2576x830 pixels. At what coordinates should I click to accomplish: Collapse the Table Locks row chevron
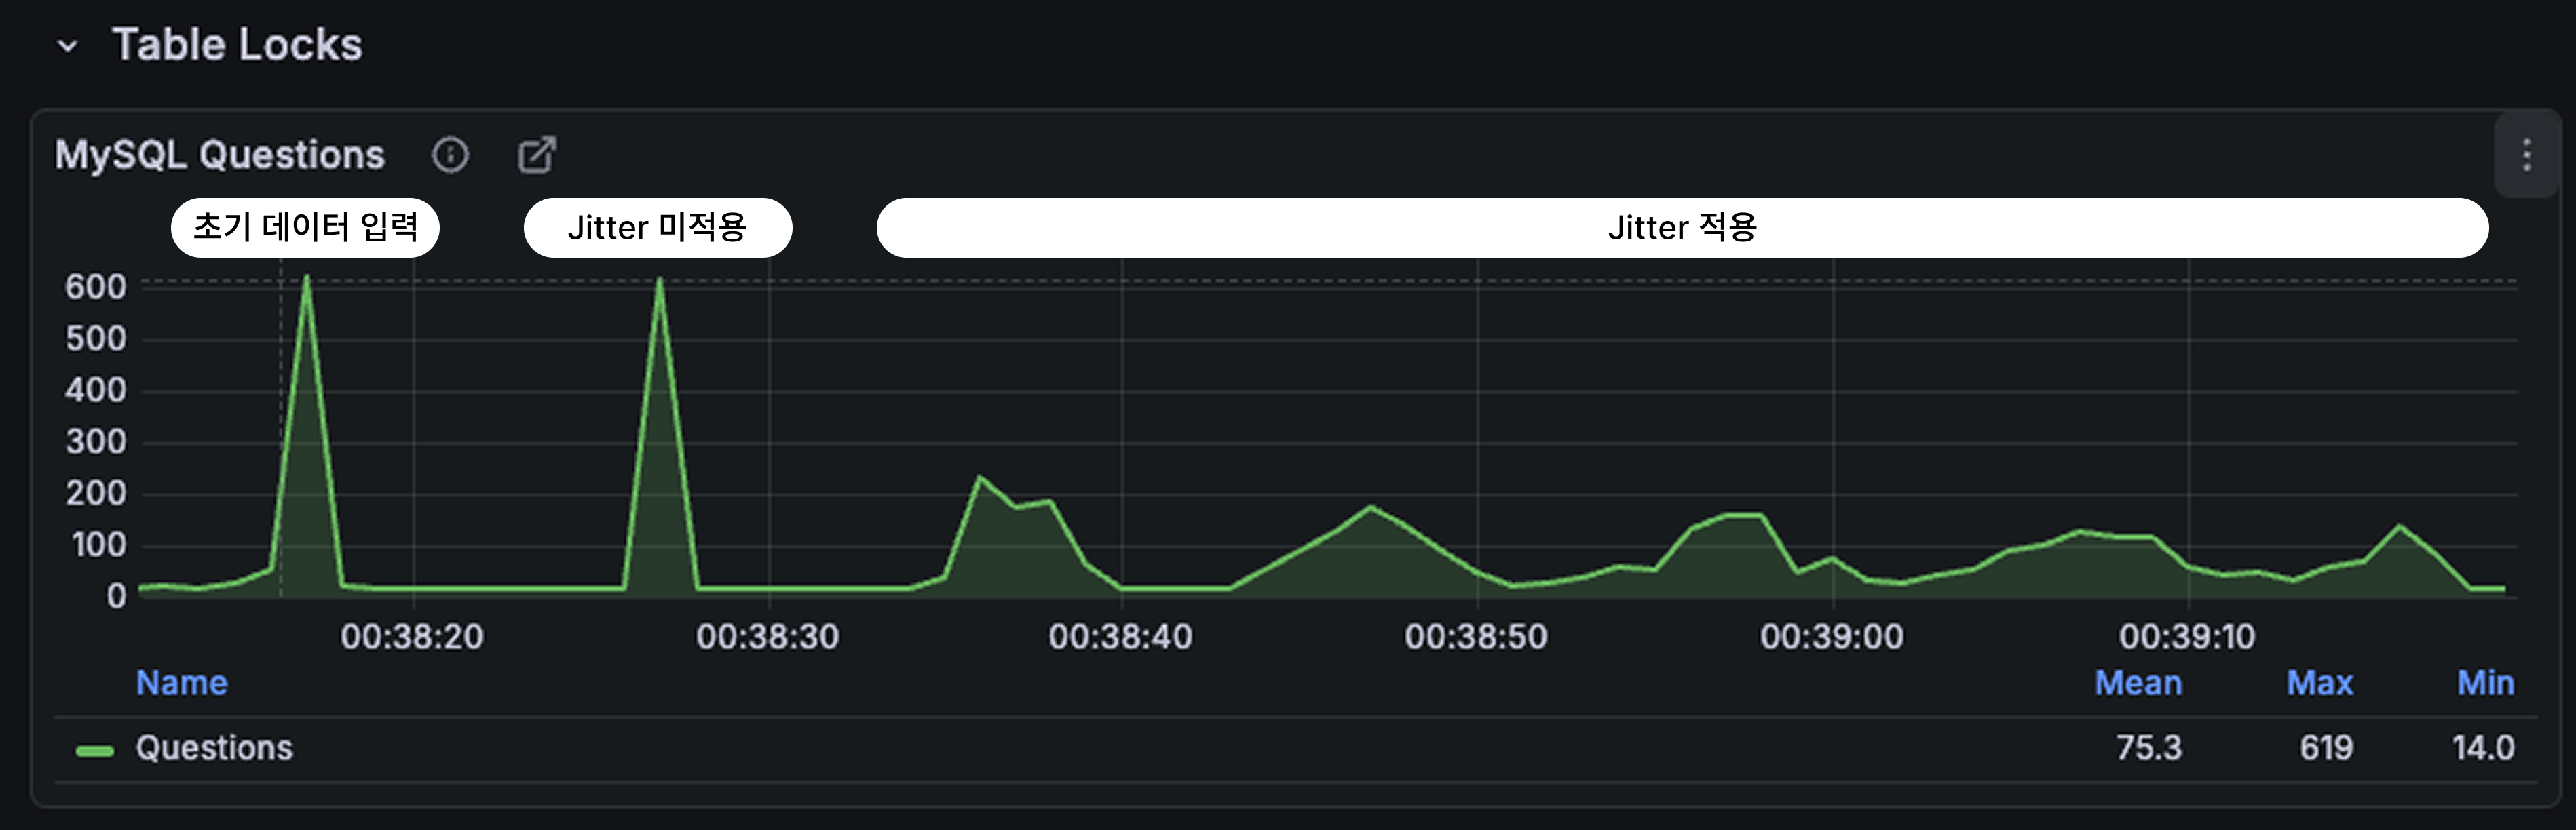coord(67,46)
